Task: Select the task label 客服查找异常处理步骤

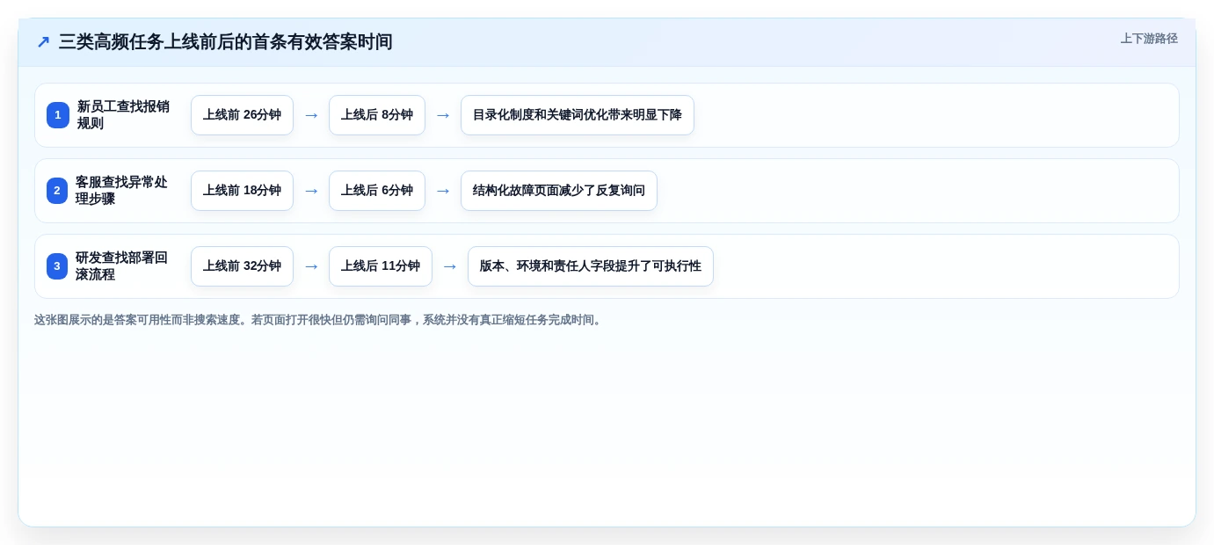Action: (121, 191)
